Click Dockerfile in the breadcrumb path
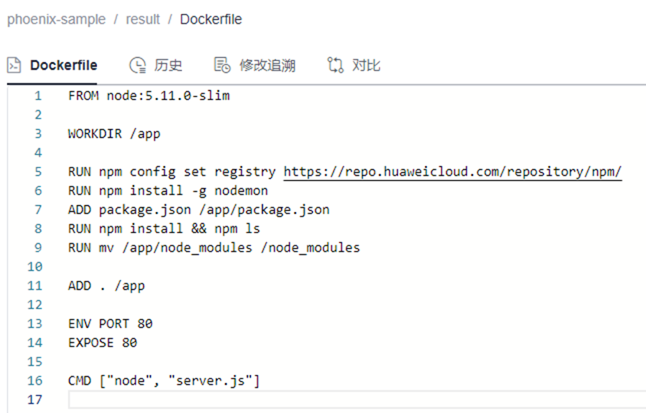 point(210,19)
